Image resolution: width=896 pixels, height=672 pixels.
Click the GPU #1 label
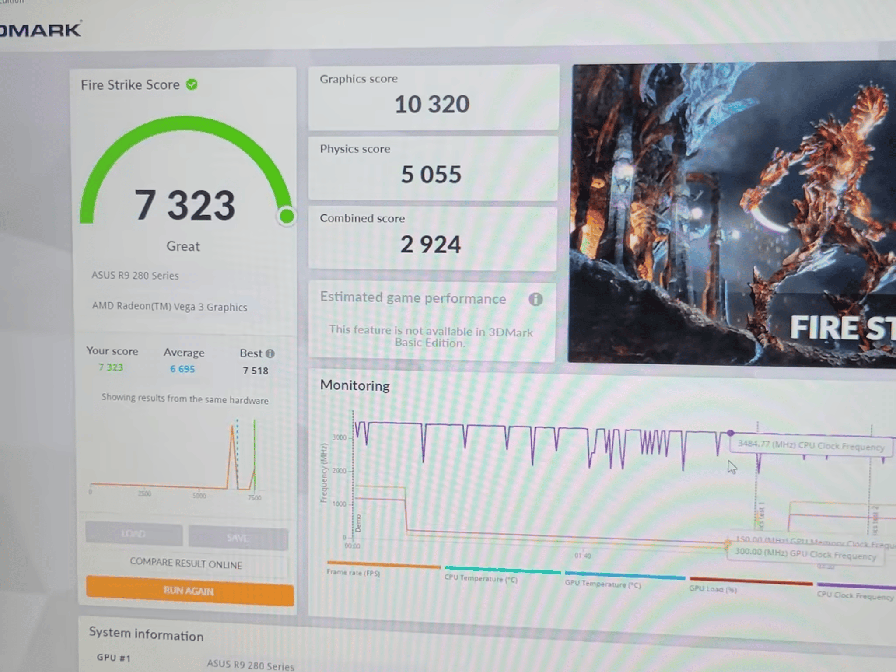114,658
